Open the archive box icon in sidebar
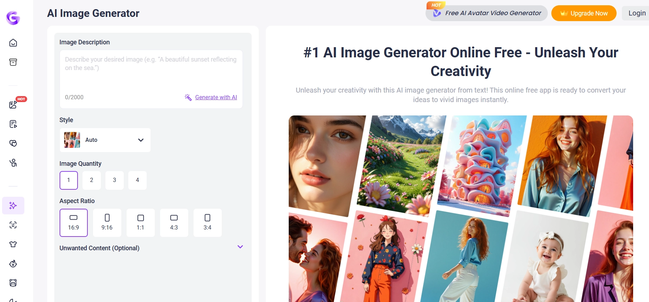Screen dimensions: 649x302 click(x=13, y=62)
